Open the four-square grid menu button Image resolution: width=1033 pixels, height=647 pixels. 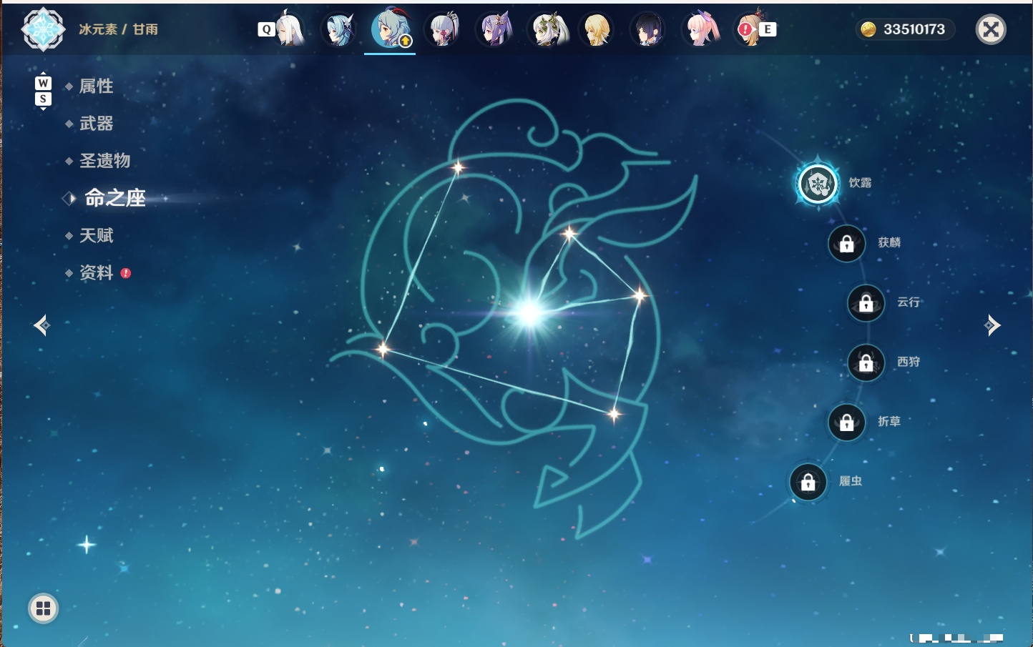(43, 608)
